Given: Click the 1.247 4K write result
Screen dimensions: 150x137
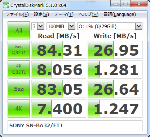Looking at the screenshot, I should tap(115, 108).
